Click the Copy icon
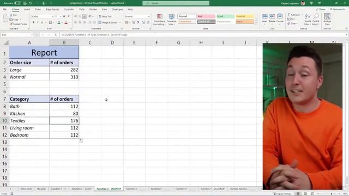 pyautogui.click(x=11, y=20)
